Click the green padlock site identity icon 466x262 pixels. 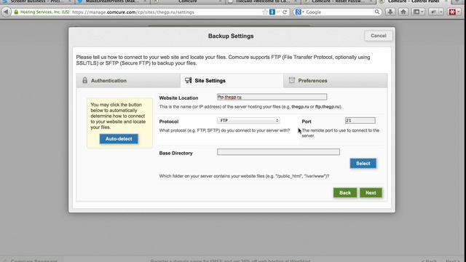click(16, 12)
